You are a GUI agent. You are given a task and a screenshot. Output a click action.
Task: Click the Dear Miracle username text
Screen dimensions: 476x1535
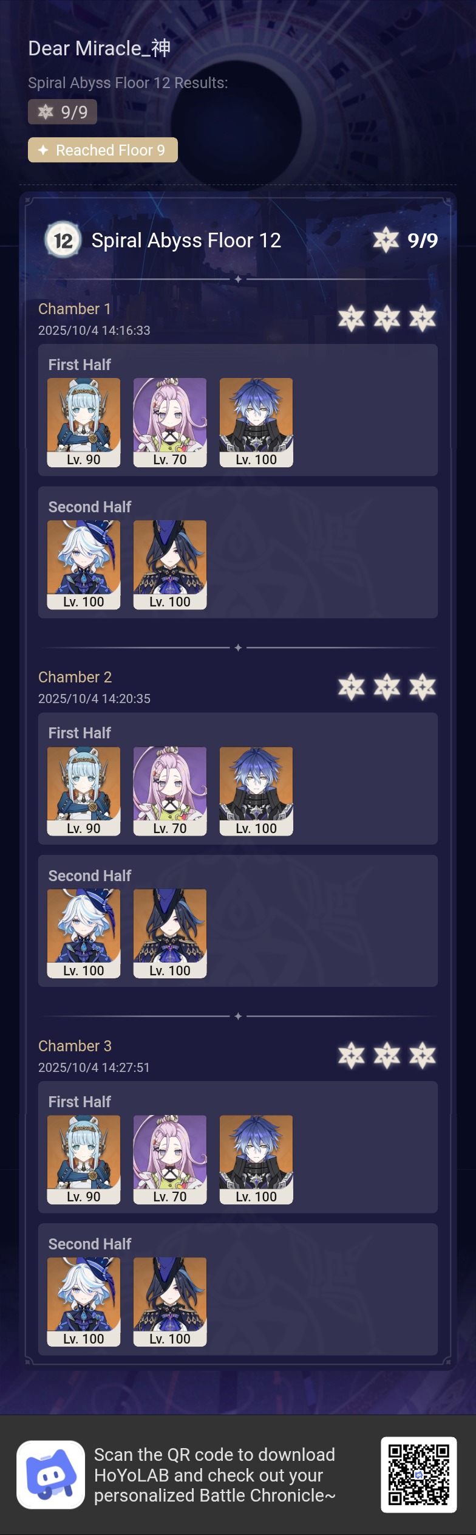pyautogui.click(x=99, y=48)
